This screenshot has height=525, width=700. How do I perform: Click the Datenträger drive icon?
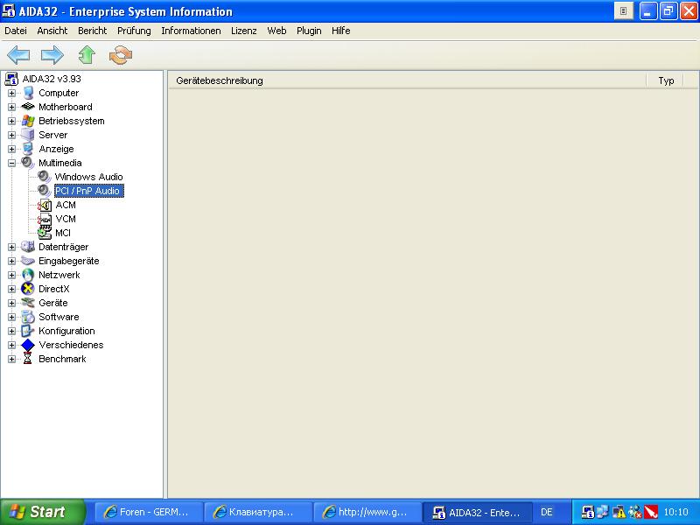[28, 247]
